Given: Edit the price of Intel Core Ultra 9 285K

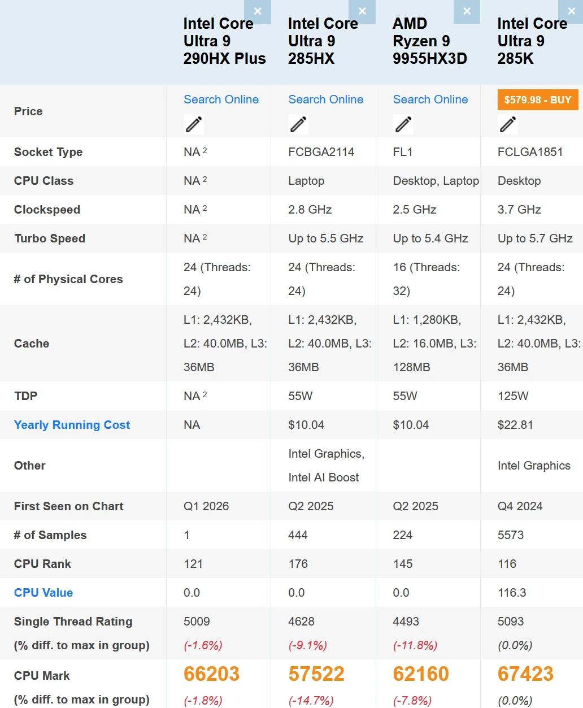Looking at the screenshot, I should click(x=507, y=124).
